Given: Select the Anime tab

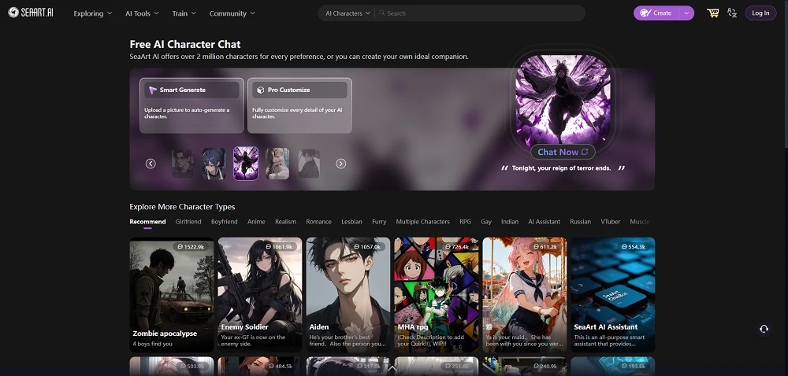Looking at the screenshot, I should click(256, 222).
